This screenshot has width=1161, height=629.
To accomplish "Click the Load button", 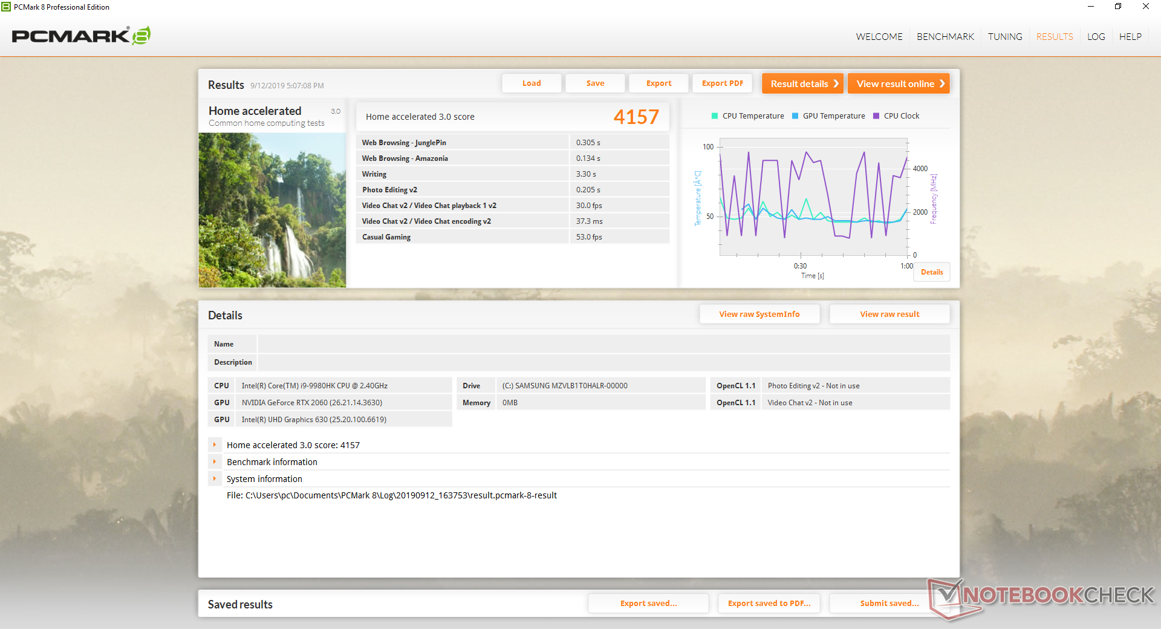I will (532, 83).
